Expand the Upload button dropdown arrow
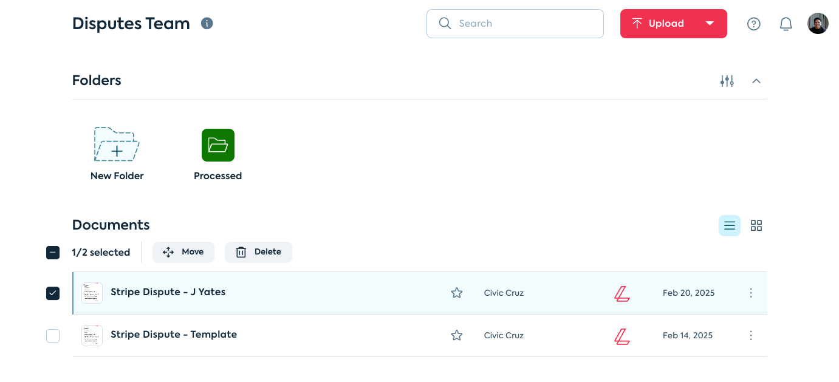 pyautogui.click(x=710, y=24)
